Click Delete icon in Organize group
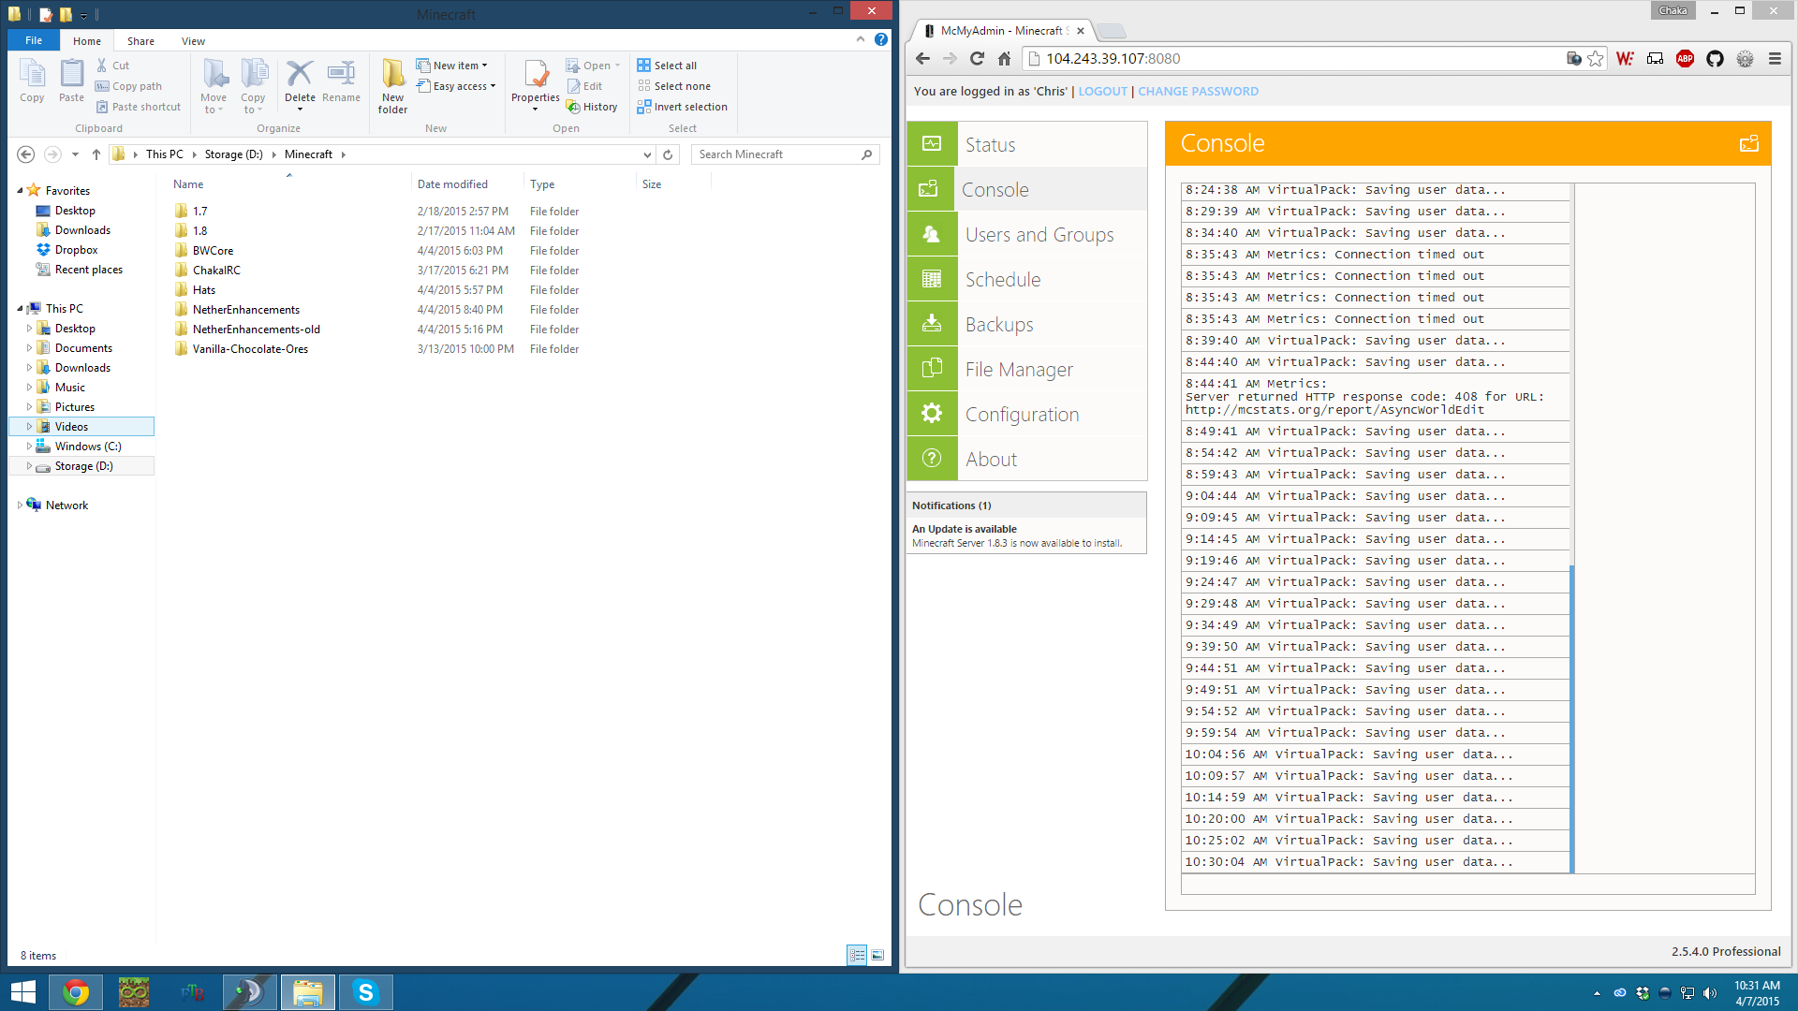The image size is (1798, 1011). (300, 73)
